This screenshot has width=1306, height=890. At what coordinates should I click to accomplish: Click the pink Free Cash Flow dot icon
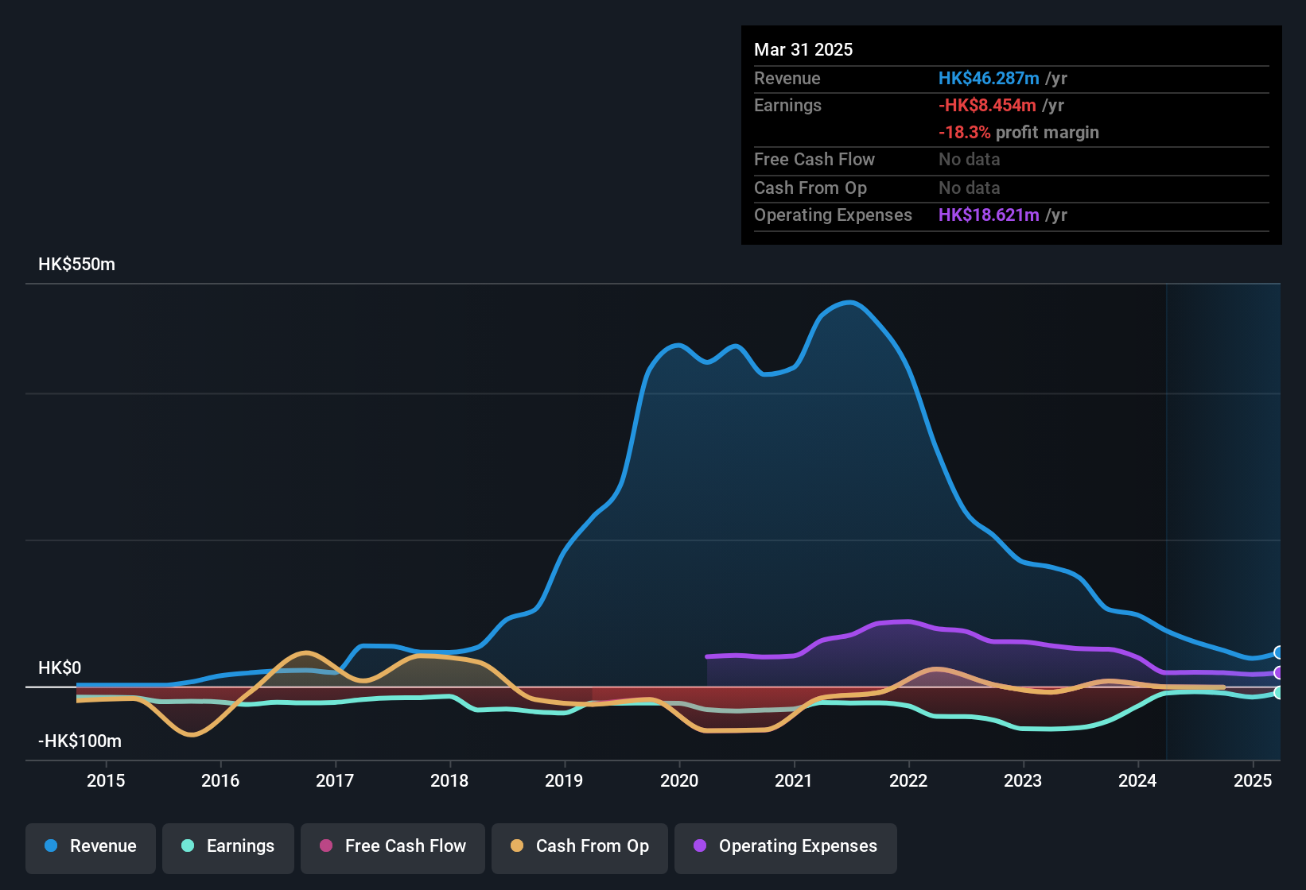(x=326, y=846)
